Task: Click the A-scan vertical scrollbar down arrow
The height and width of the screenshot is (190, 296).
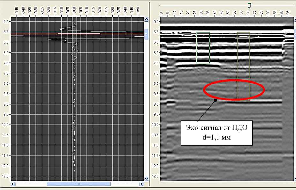Action: point(146,179)
